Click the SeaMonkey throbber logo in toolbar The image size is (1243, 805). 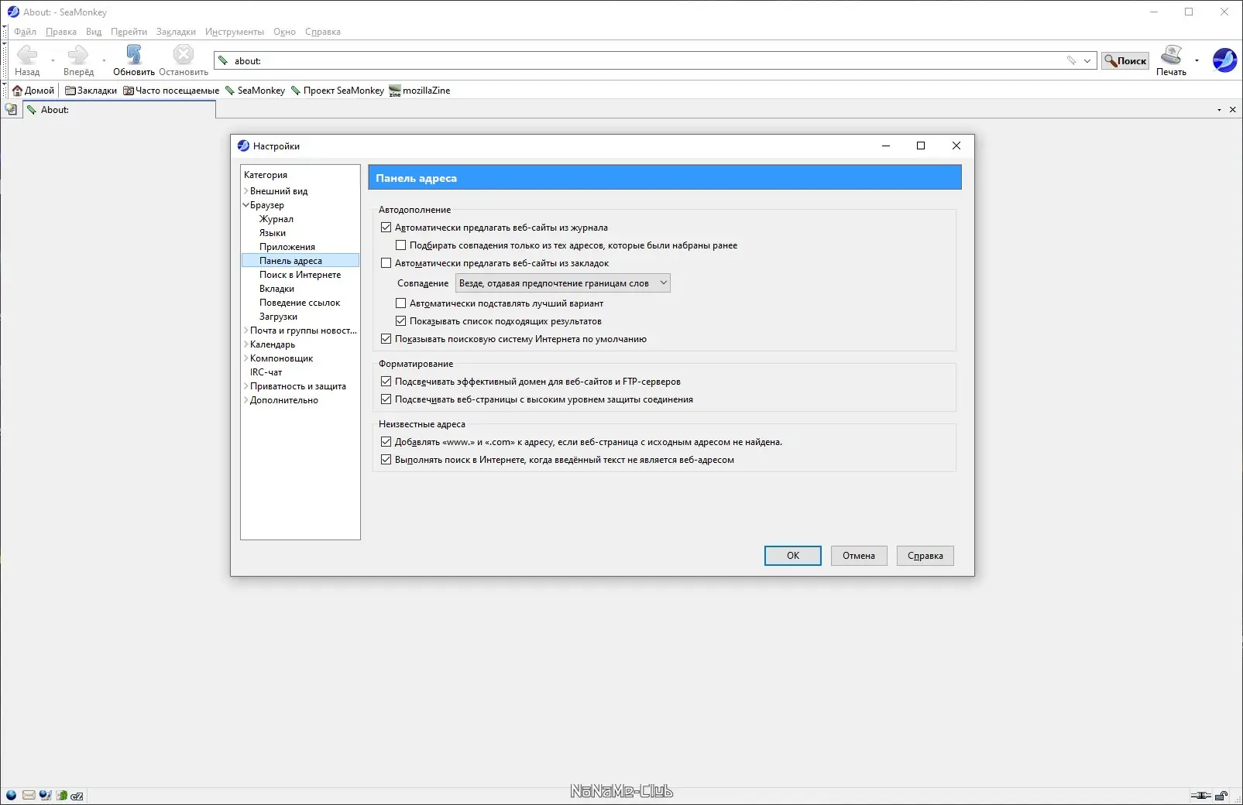coord(1224,60)
